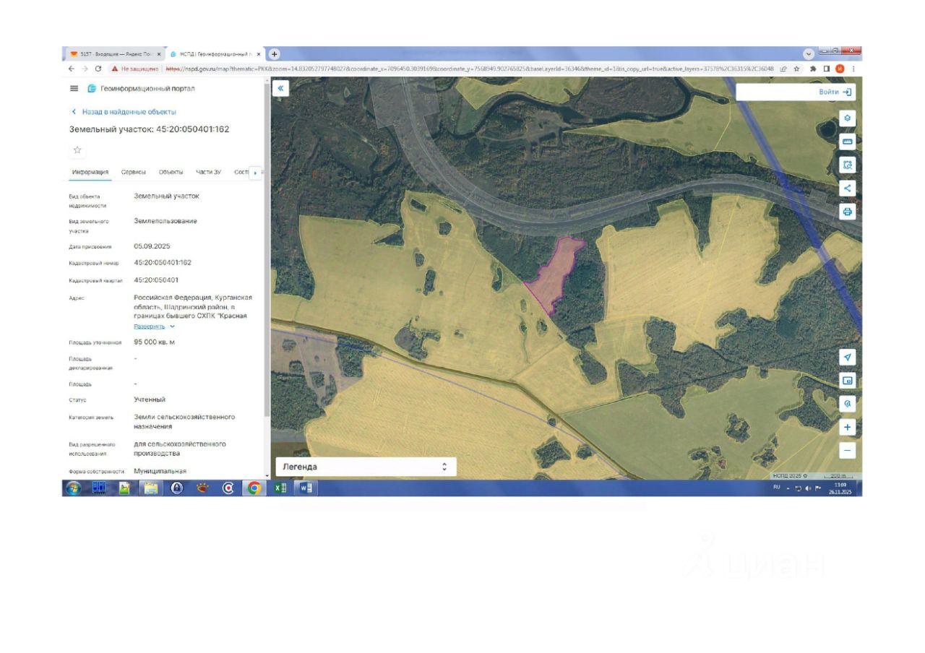Open the map layers tool

click(848, 118)
